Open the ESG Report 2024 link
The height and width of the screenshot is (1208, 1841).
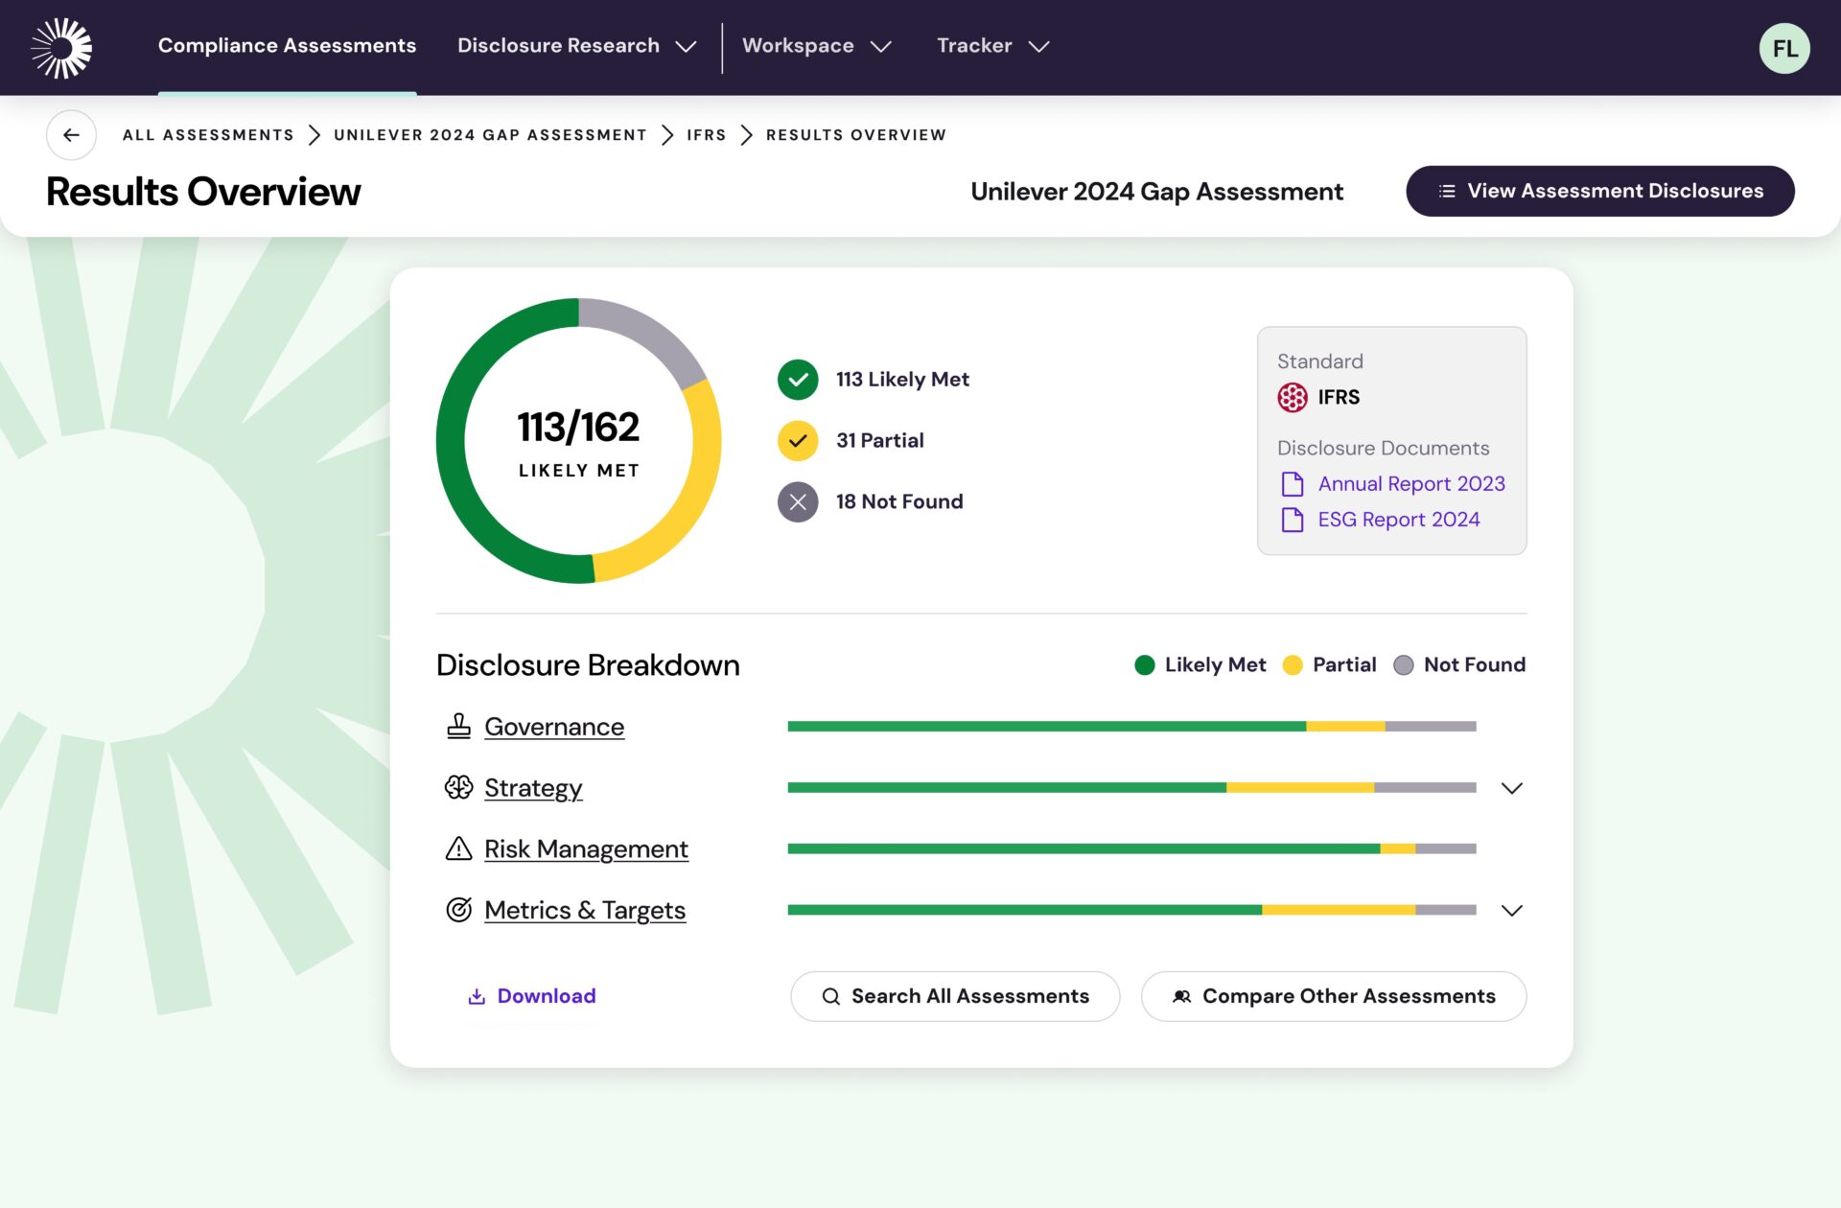1399,520
